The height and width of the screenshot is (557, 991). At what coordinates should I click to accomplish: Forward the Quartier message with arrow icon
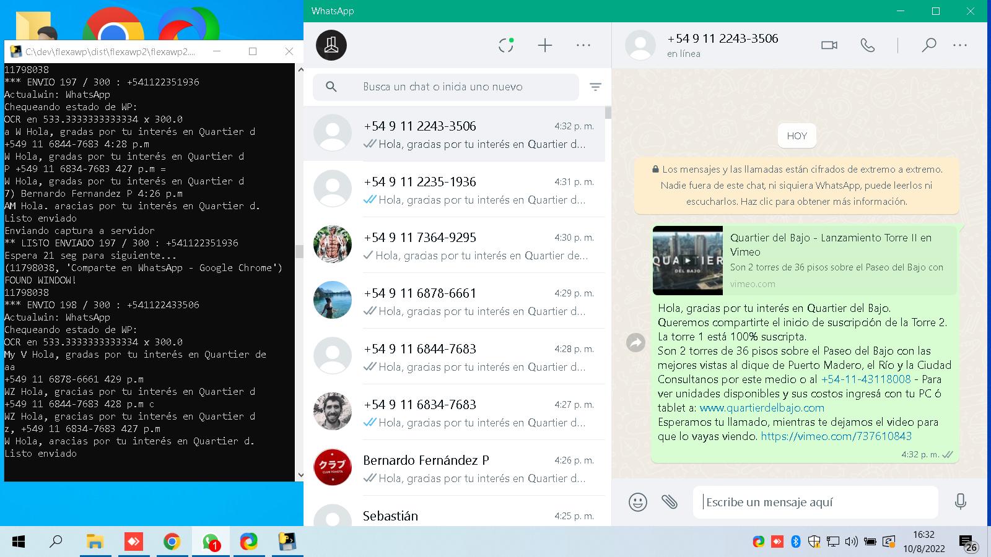click(636, 342)
